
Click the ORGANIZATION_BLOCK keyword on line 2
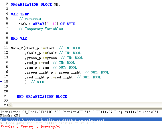pyautogui.click(x=31, y=5)
